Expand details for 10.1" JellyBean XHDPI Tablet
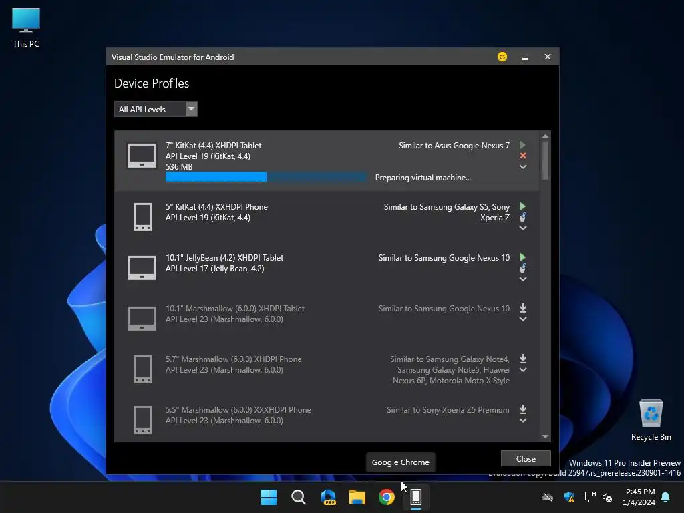Image resolution: width=684 pixels, height=513 pixels. 522,279
